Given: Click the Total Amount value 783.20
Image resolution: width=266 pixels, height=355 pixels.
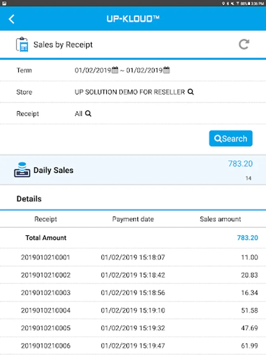Looking at the screenshot, I should point(247,238).
